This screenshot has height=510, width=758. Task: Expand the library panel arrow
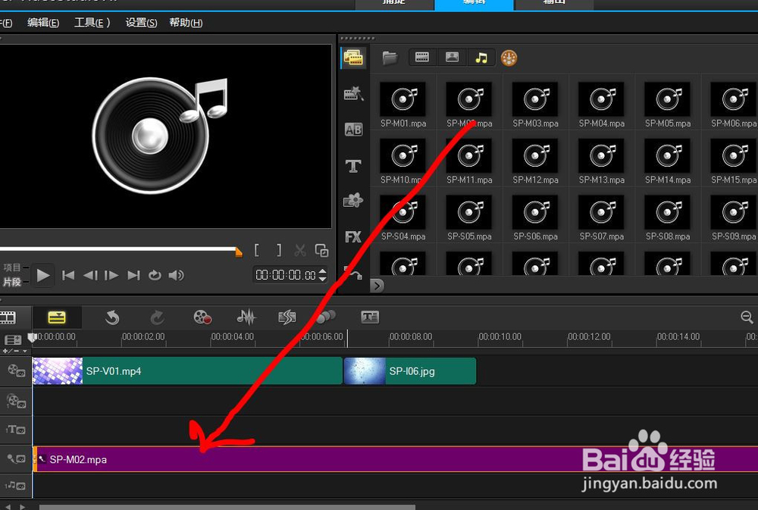377,286
